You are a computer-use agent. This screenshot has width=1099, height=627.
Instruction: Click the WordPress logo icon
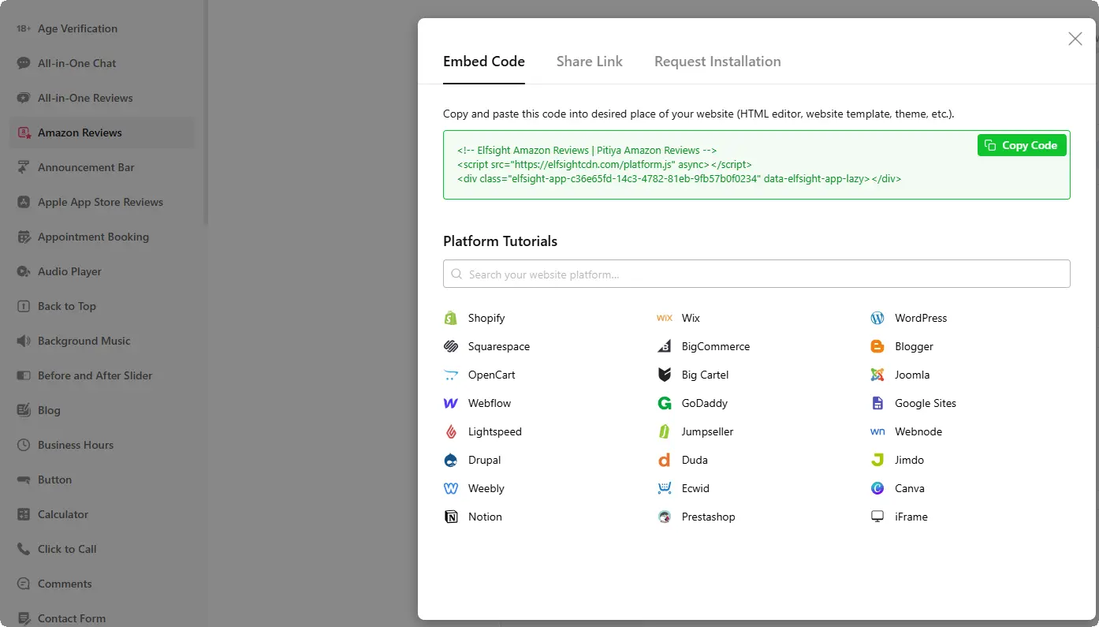click(x=877, y=318)
